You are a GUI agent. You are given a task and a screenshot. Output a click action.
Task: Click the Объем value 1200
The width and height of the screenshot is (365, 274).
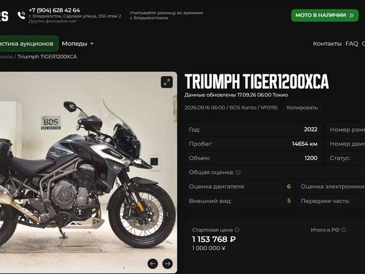pyautogui.click(x=311, y=158)
